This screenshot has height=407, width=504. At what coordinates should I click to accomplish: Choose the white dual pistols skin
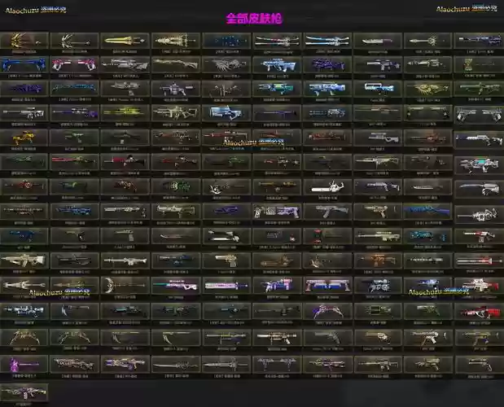(479, 114)
